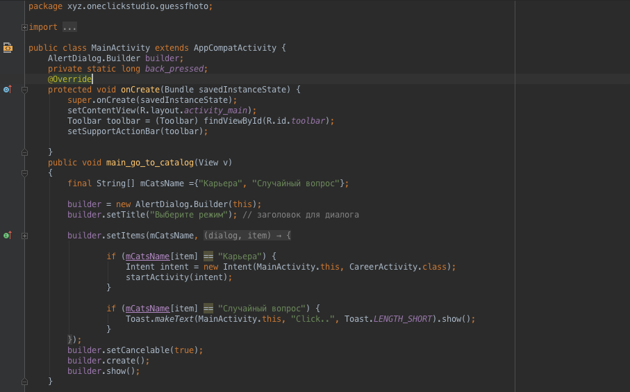Click the findViewById call
Viewport: 630px width, 392px height.
pos(233,121)
